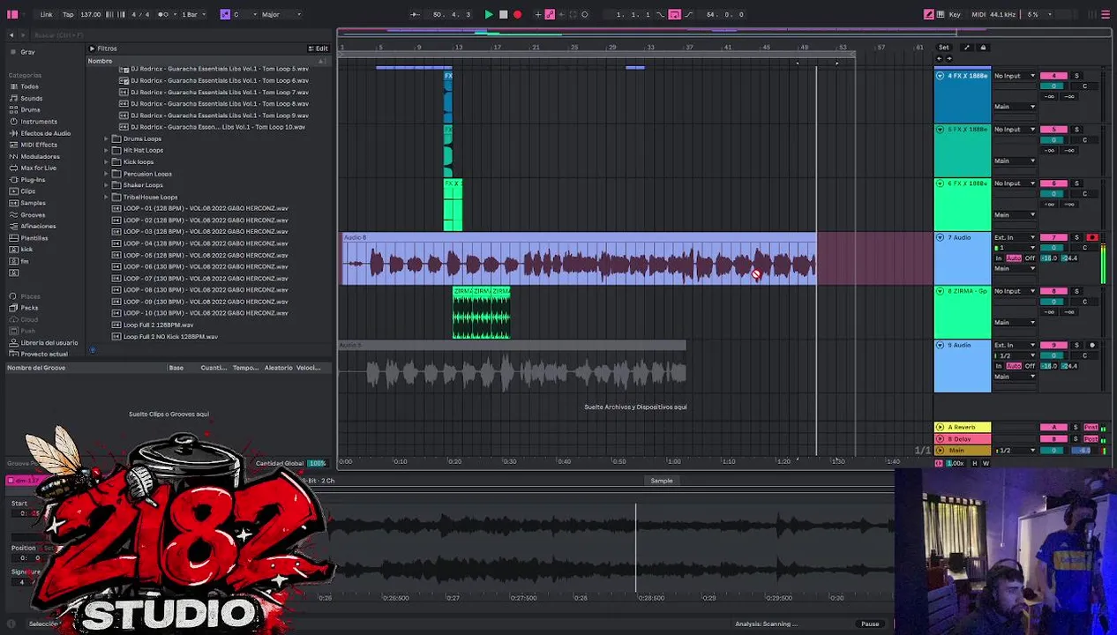Select the Plug-Ins category
1117x635 pixels.
pos(33,179)
